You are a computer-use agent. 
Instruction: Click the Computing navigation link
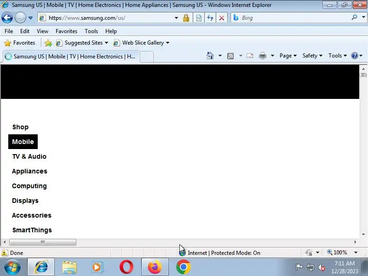point(29,186)
